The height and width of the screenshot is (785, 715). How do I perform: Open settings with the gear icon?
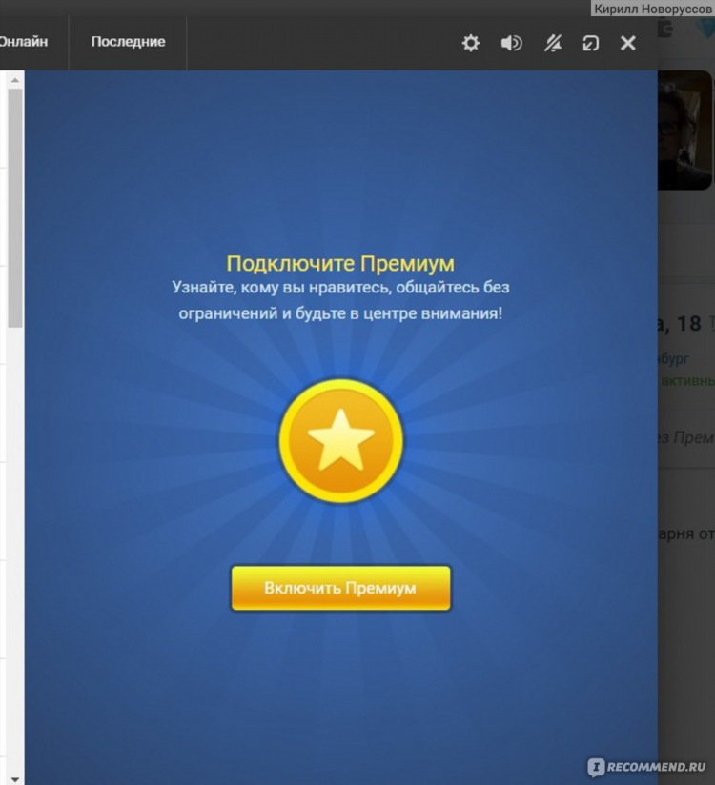[471, 43]
